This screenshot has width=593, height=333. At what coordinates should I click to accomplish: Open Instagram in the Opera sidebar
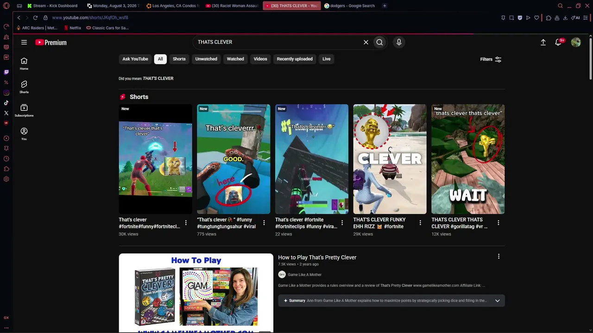click(6, 92)
